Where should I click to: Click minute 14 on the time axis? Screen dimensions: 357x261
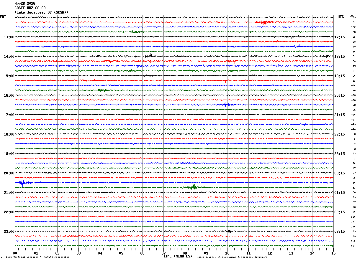(x=312, y=253)
